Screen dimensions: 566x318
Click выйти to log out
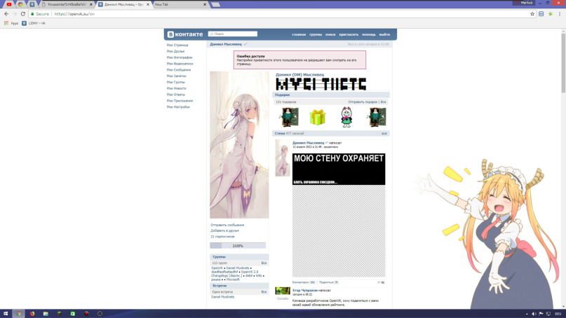pyautogui.click(x=384, y=34)
